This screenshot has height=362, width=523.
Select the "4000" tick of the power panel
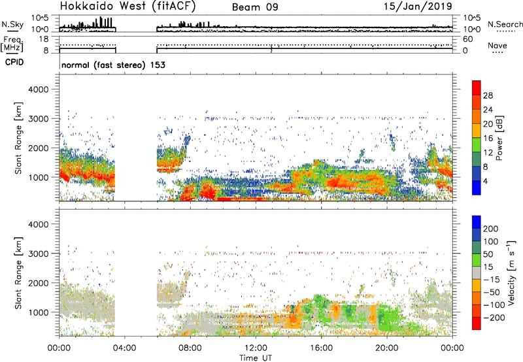click(x=39, y=90)
